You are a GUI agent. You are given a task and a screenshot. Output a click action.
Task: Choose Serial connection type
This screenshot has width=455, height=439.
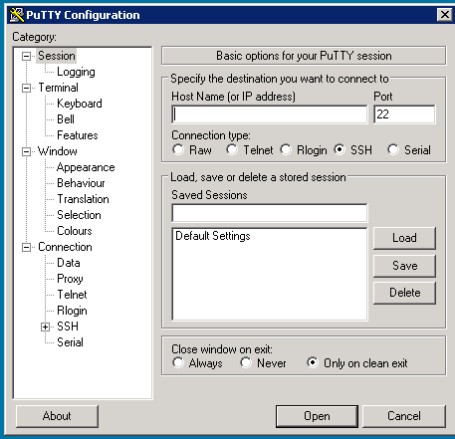coord(393,149)
